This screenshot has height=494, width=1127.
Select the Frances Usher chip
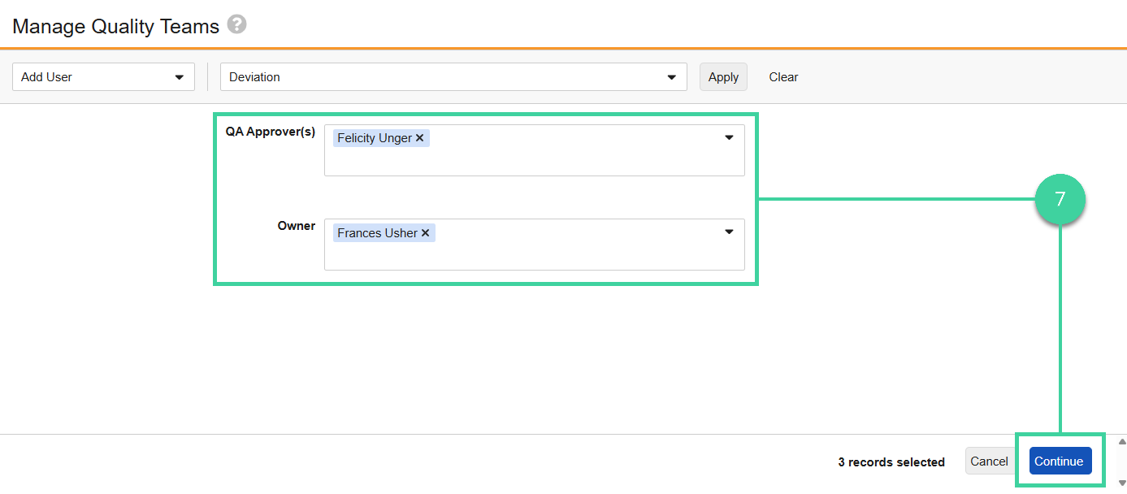tap(379, 232)
